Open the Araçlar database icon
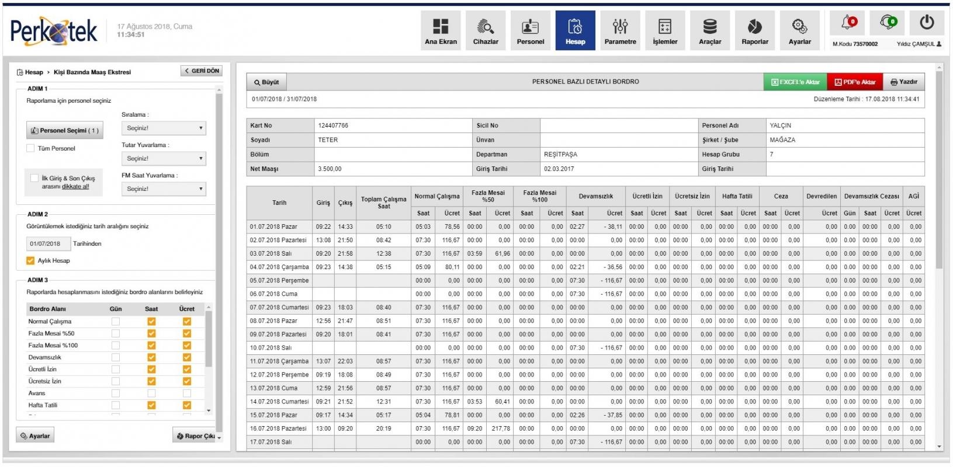This screenshot has height=467, width=953. pyautogui.click(x=710, y=30)
